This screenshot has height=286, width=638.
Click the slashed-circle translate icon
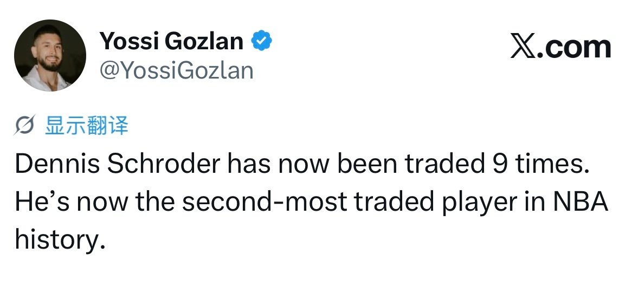[24, 125]
